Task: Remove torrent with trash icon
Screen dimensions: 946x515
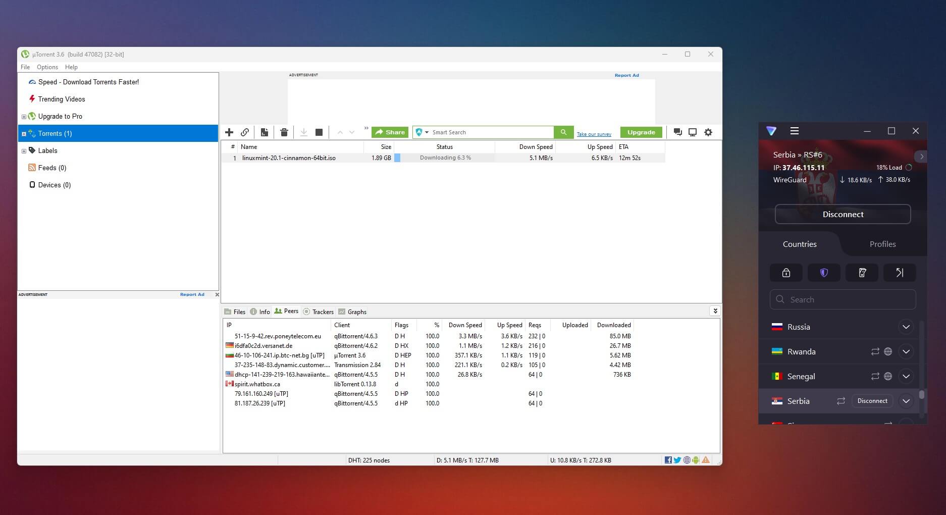Action: tap(284, 132)
